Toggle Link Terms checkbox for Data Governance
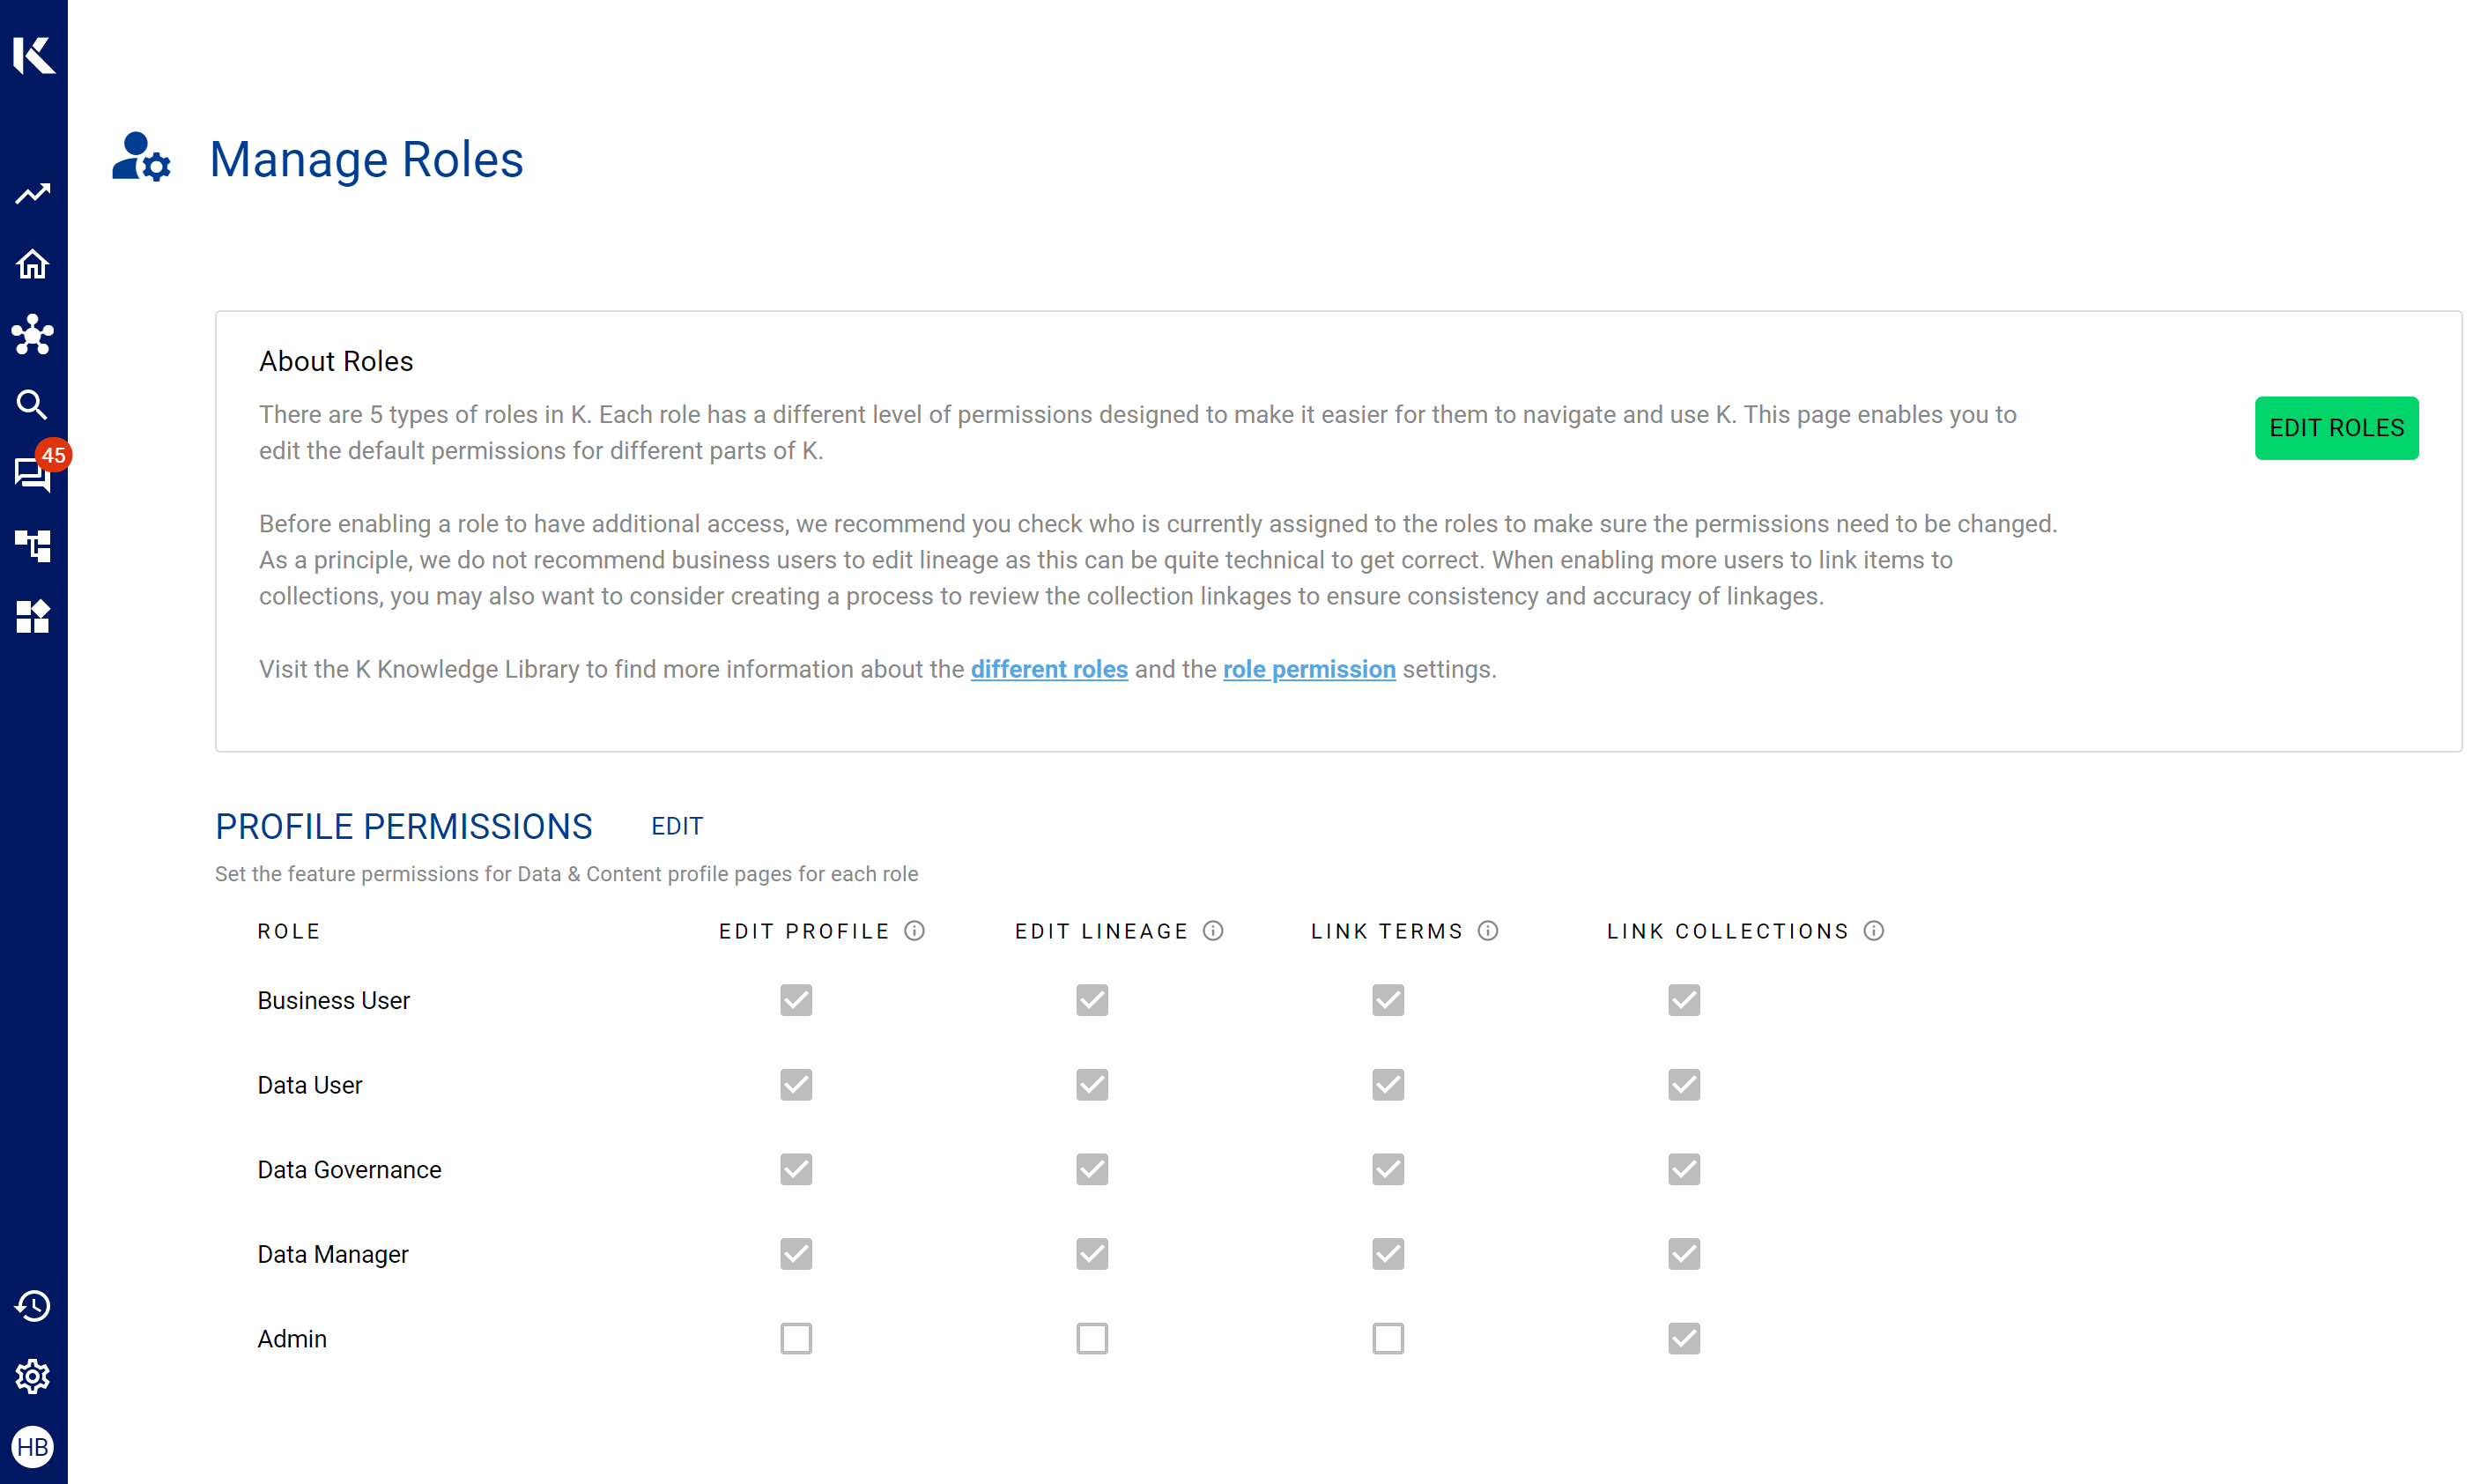The width and height of the screenshot is (2480, 1484). [x=1388, y=1169]
